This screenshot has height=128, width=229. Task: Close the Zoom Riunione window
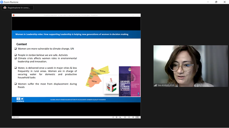(x=225, y=2)
